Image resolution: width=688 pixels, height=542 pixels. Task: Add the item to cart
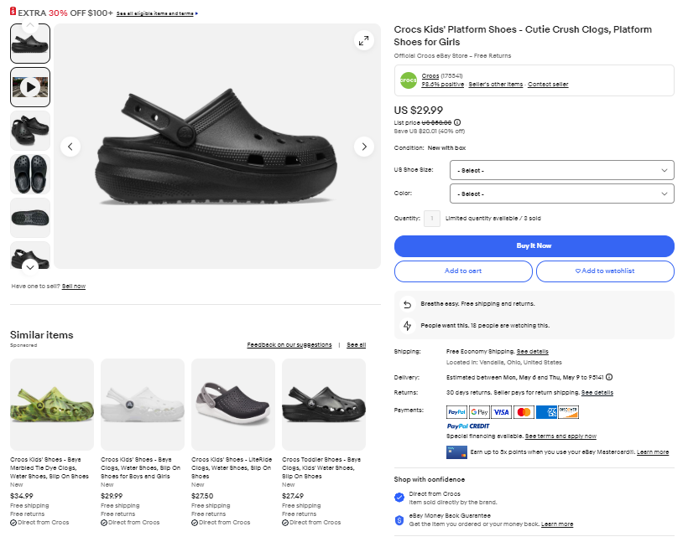pos(463,271)
